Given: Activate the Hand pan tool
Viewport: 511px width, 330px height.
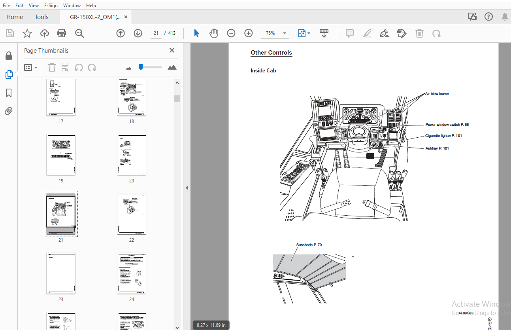Looking at the screenshot, I should pyautogui.click(x=214, y=33).
